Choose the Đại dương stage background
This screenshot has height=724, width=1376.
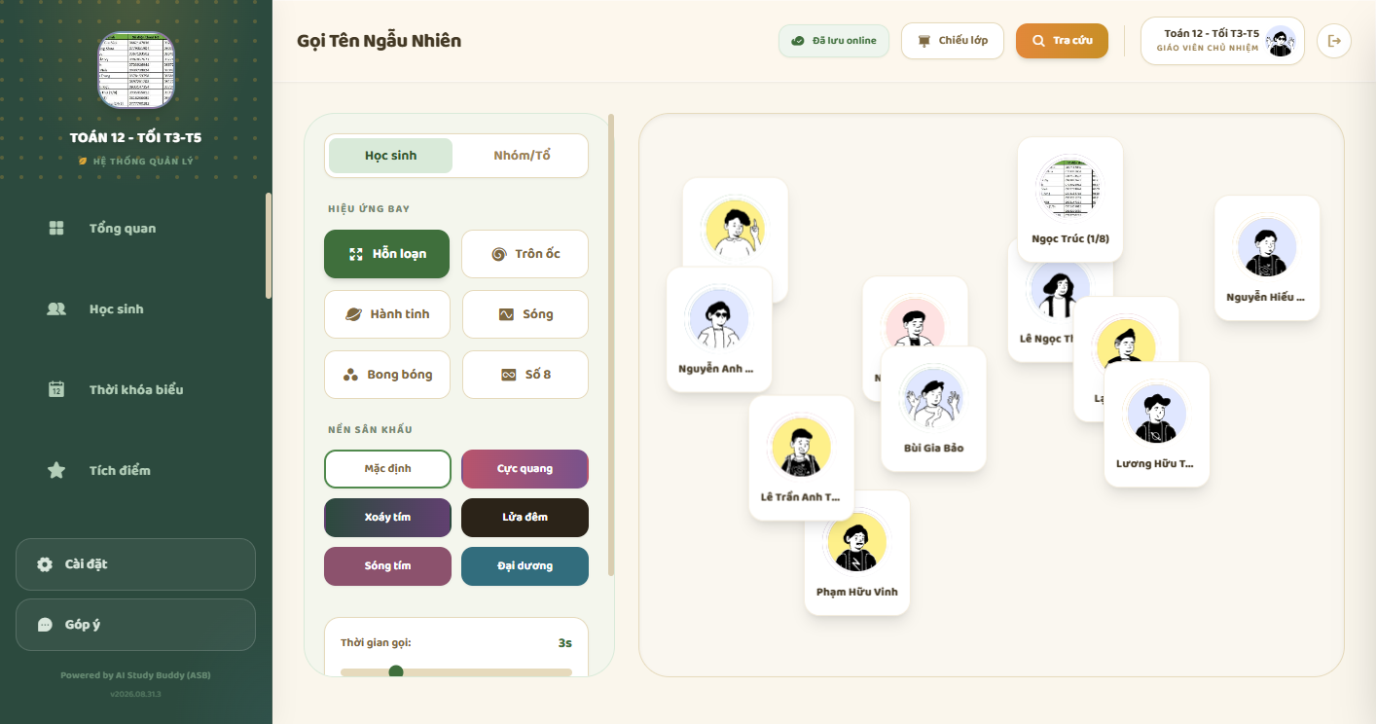point(525,566)
